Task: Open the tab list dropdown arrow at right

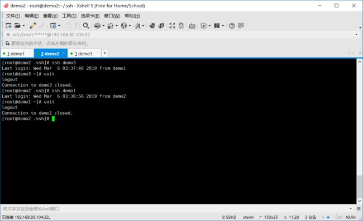Action: tap(360, 53)
